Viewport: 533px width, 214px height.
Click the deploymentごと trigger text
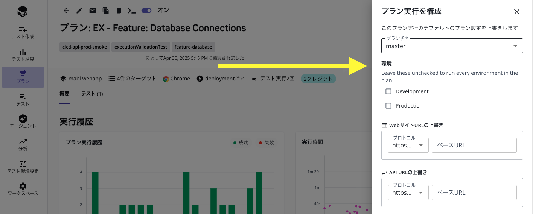point(225,79)
